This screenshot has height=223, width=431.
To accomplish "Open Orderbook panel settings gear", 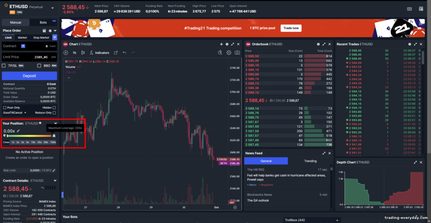I will [x=318, y=44].
